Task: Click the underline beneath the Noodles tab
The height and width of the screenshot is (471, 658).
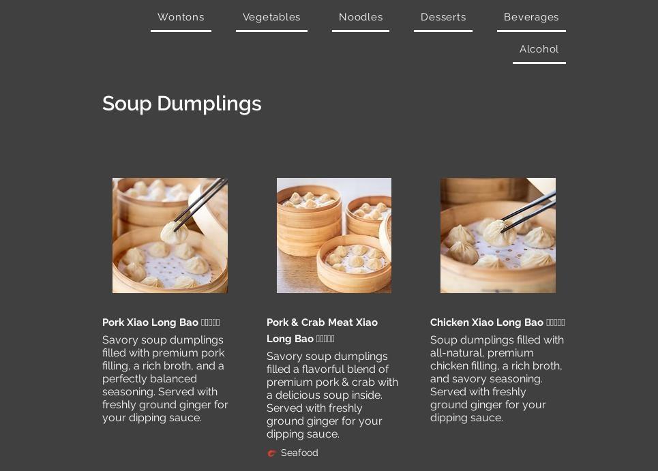Action: coord(361,31)
